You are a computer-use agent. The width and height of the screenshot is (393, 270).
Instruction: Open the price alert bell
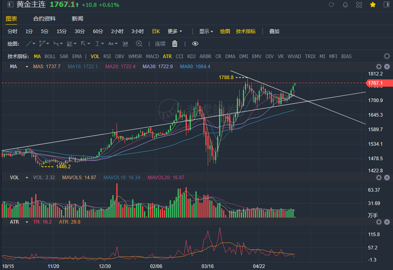pos(345,5)
